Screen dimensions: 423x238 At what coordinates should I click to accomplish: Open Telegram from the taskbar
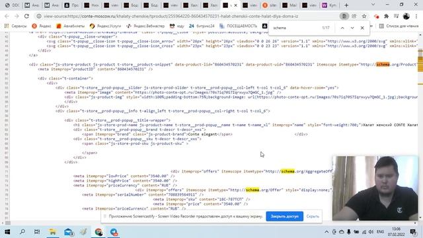pos(114,232)
